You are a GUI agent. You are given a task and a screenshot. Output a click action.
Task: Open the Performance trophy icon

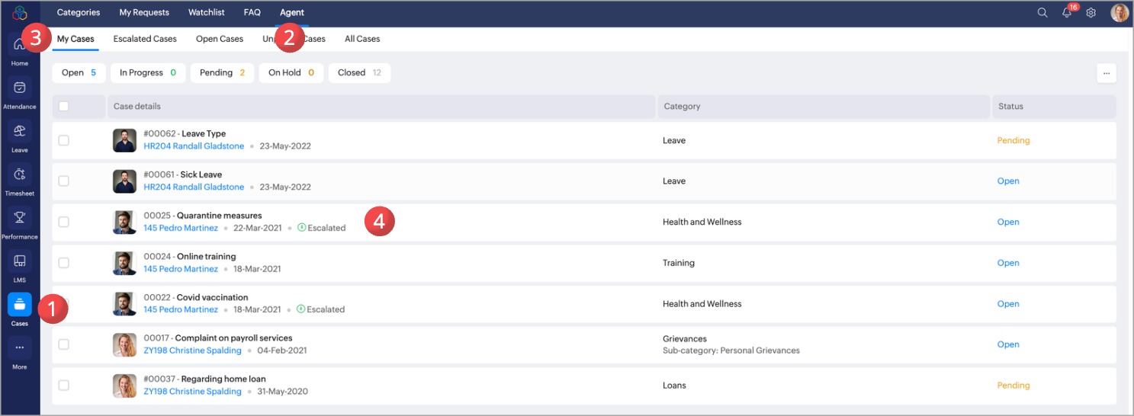(x=20, y=219)
